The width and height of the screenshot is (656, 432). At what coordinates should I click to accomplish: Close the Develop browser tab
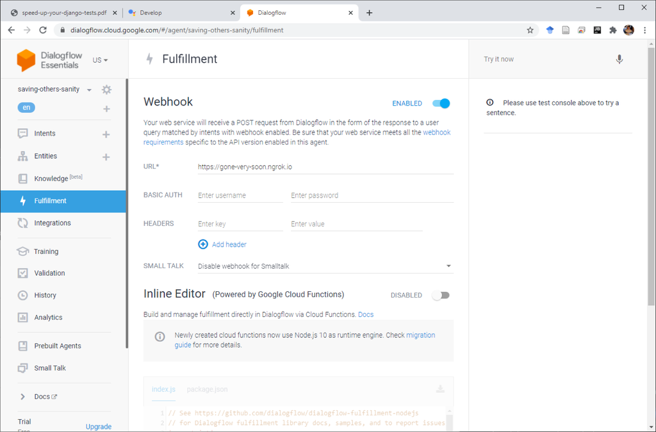(x=233, y=13)
